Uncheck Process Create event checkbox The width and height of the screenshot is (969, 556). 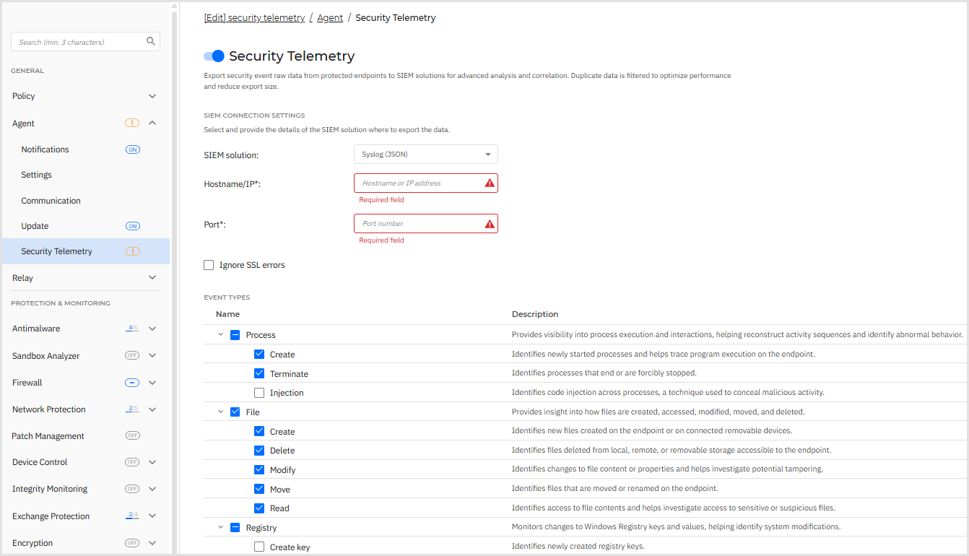[x=259, y=355]
